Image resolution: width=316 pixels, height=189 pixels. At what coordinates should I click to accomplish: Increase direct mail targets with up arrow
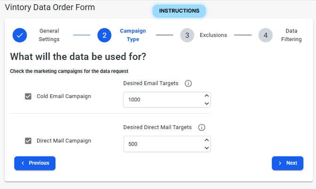click(206, 140)
